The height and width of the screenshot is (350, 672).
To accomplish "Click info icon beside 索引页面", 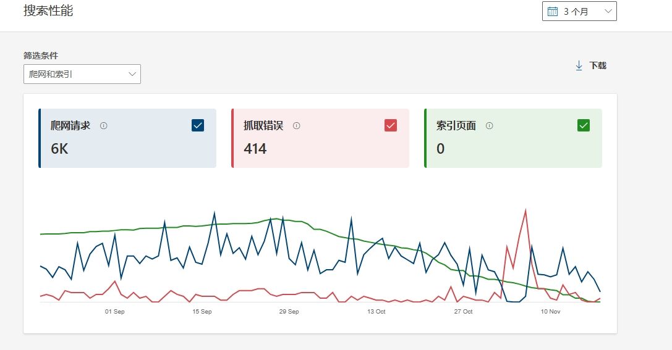I will click(x=489, y=126).
